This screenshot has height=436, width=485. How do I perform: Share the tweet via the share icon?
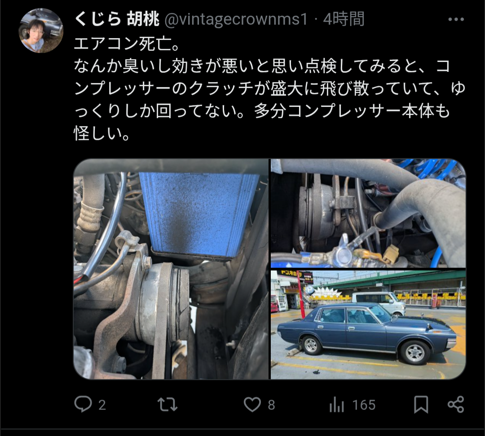point(456,405)
